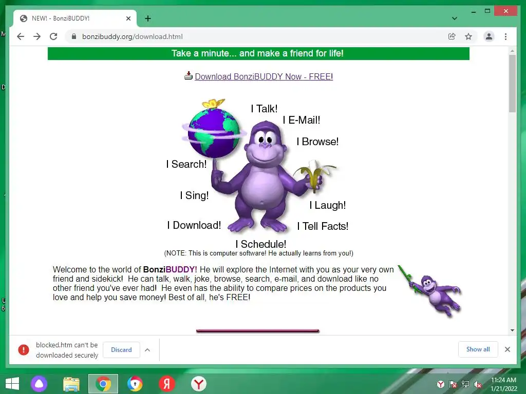Click the Chrome icon in the taskbar

(x=103, y=384)
